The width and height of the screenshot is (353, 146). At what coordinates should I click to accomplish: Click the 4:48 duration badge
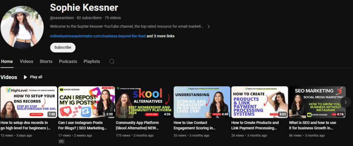click(225, 114)
